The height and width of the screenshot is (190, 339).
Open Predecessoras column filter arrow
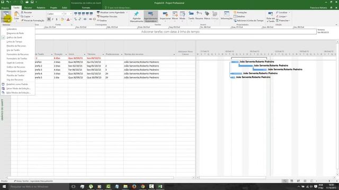click(x=121, y=54)
